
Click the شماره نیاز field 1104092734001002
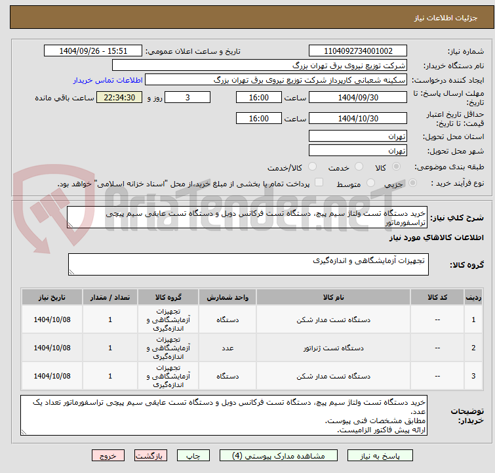click(x=358, y=51)
